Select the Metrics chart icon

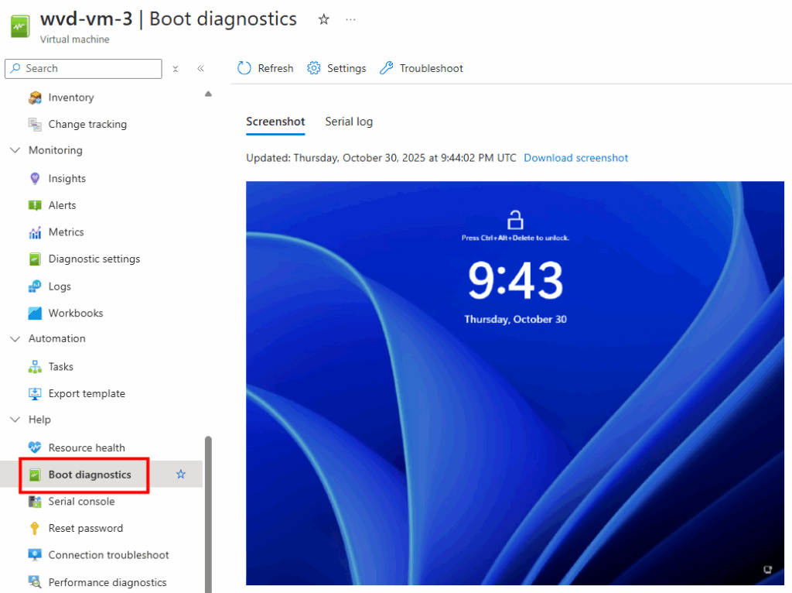click(x=35, y=232)
